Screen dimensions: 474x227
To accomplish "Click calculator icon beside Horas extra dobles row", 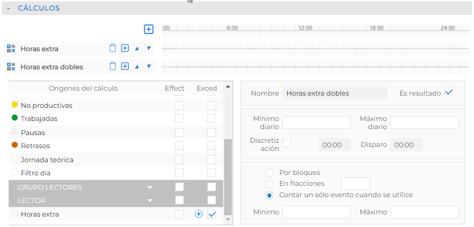I will [11, 67].
